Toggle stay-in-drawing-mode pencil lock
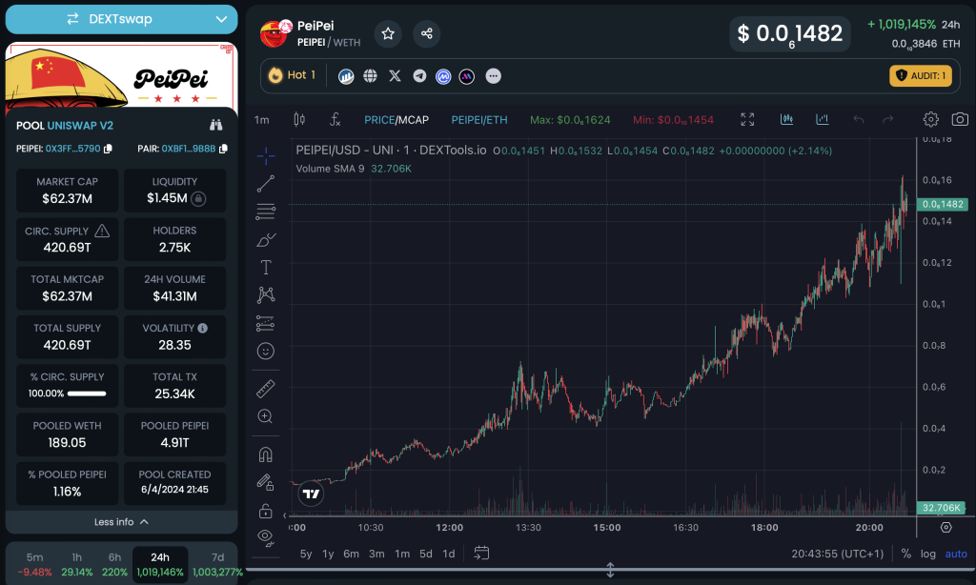 [266, 482]
